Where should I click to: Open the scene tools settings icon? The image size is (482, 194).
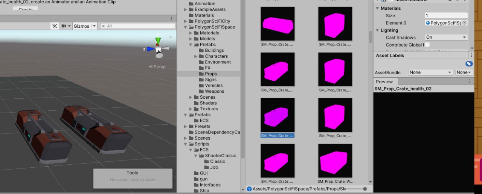pyautogui.click(x=55, y=26)
